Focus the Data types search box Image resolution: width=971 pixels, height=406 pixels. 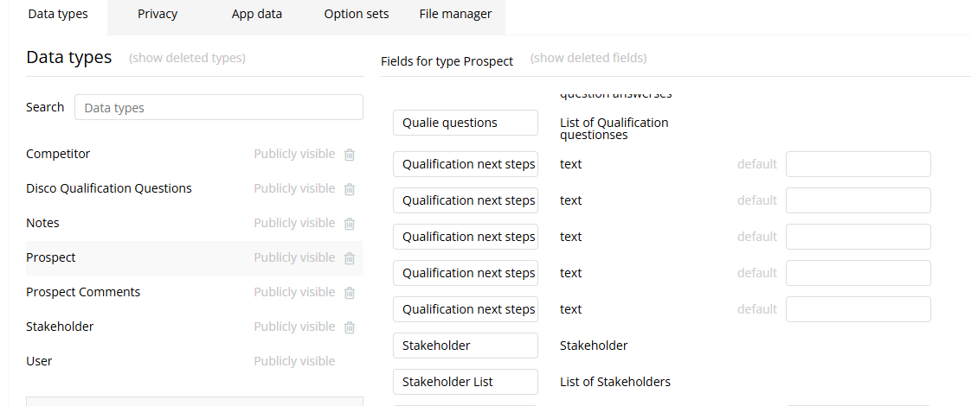[x=218, y=108]
